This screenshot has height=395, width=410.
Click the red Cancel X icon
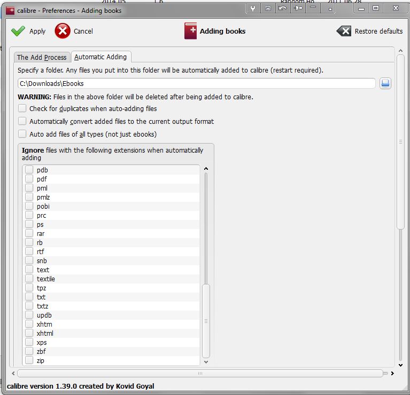(63, 31)
